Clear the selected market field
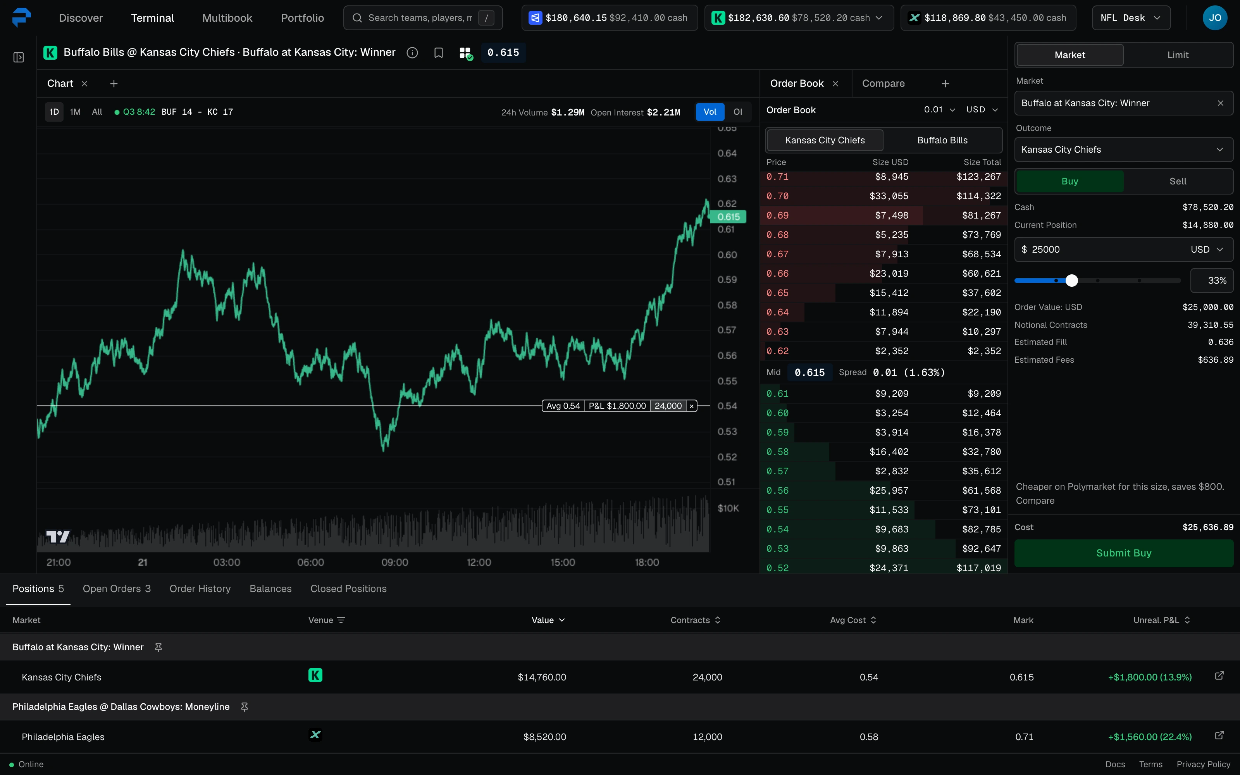Viewport: 1240px width, 775px height. pos(1221,103)
